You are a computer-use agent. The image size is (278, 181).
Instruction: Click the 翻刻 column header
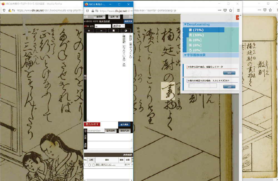[x=107, y=160]
